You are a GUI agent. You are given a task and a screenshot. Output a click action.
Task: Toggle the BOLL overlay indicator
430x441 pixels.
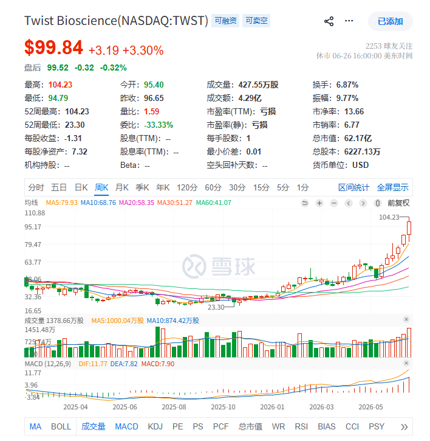61,426
